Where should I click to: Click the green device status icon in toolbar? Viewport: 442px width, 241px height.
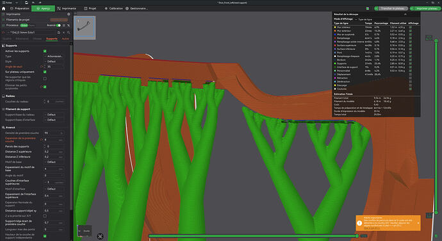[x=368, y=8]
